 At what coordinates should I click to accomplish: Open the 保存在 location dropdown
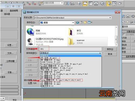coord(73,23)
